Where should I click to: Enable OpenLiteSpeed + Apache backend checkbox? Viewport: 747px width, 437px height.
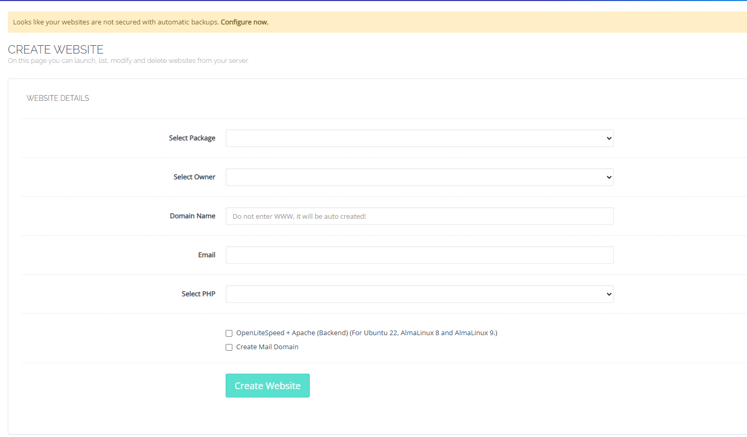pyautogui.click(x=229, y=333)
